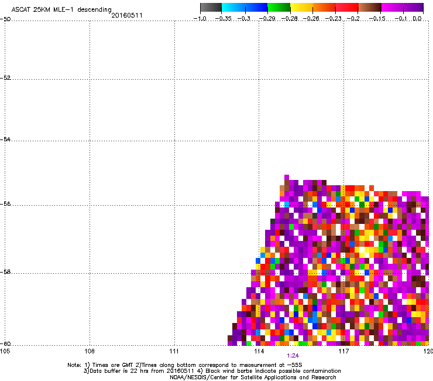The height and width of the screenshot is (381, 433).
Task: Click the yellow segment of the color bar
Action: (x=301, y=7)
